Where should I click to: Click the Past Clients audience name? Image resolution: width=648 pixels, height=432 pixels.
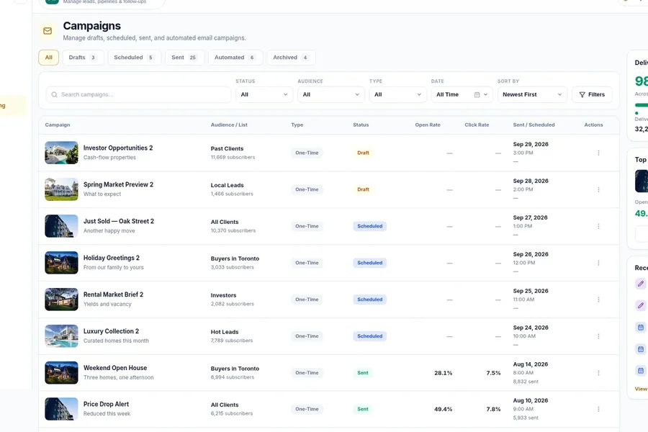[x=227, y=149]
